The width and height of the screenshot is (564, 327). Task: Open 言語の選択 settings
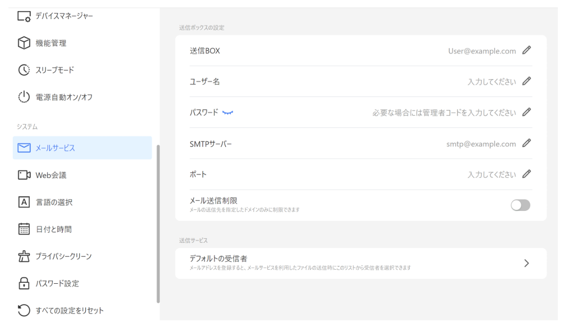(x=53, y=202)
